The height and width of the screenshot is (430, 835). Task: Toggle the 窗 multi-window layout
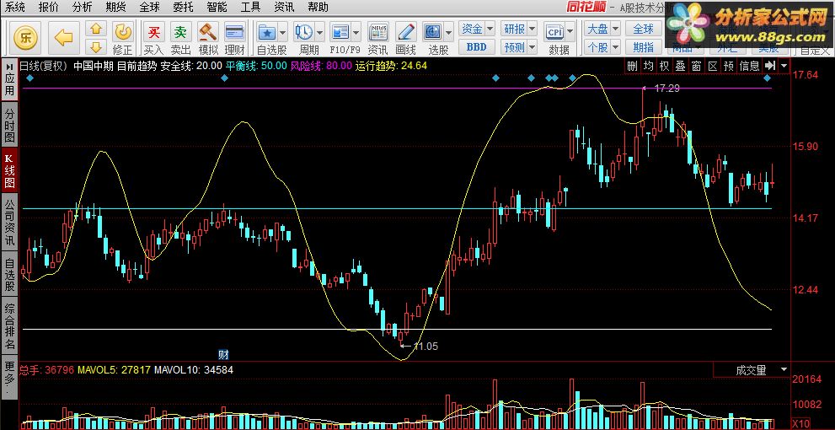[697, 66]
